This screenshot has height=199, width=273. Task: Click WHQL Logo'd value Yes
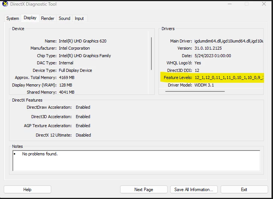[198, 63]
